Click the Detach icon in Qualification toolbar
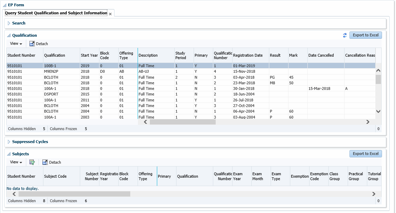The image size is (396, 213). pos(32,44)
